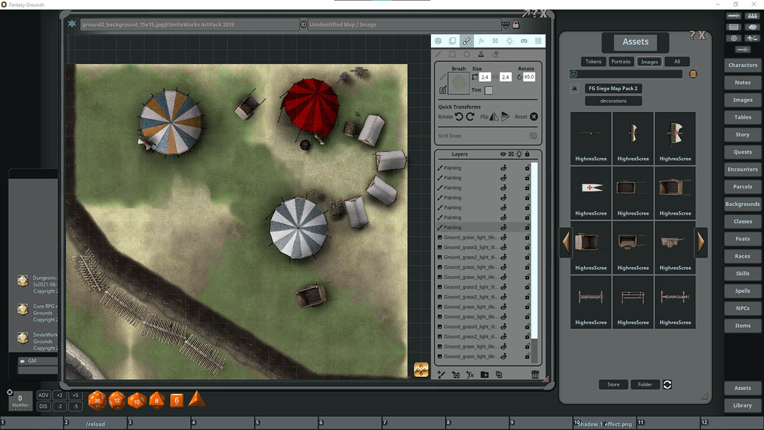Rotate the brush counter-clockwise in Quick Transforms
Viewport: 764px width, 430px height.
tap(459, 116)
